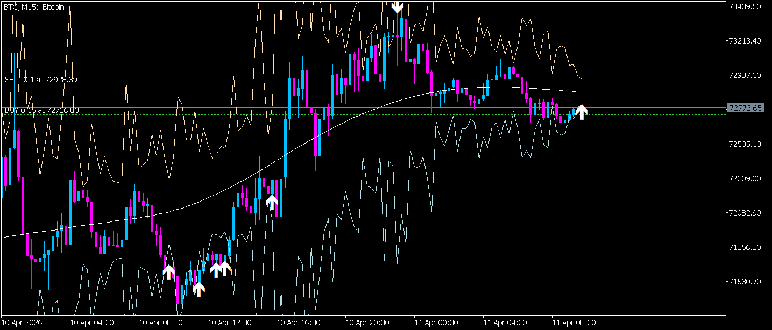Select the SELL 0.1 at 72928.39 order label

point(41,80)
